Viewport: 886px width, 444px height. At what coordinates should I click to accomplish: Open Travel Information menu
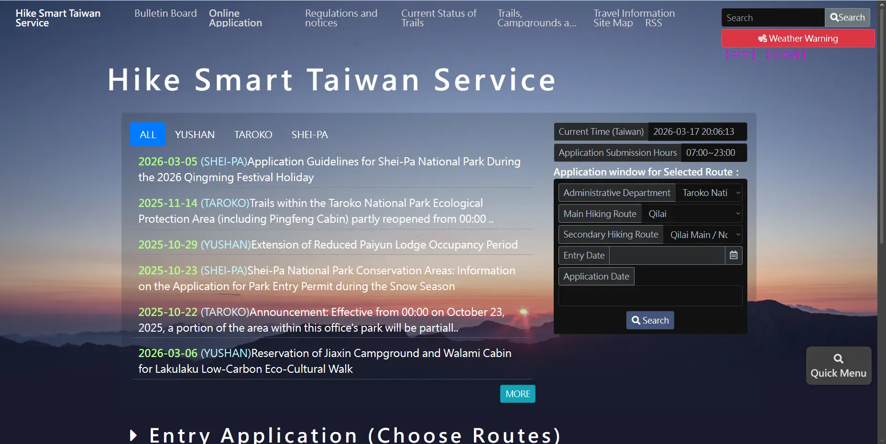[x=634, y=13]
